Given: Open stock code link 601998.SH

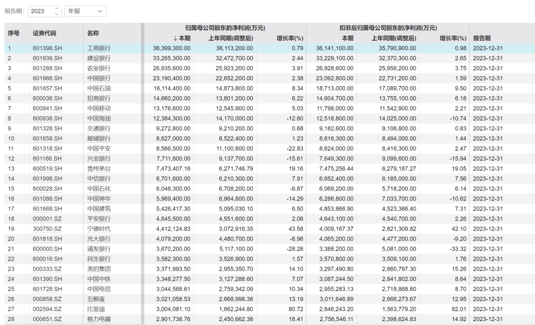Looking at the screenshot, I should [47, 179].
